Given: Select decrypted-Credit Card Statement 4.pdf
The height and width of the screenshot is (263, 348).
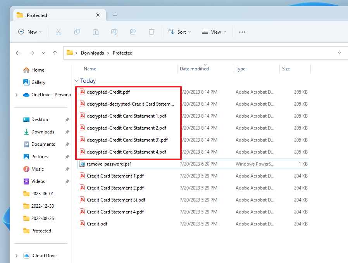Looking at the screenshot, I should pos(193,152).
